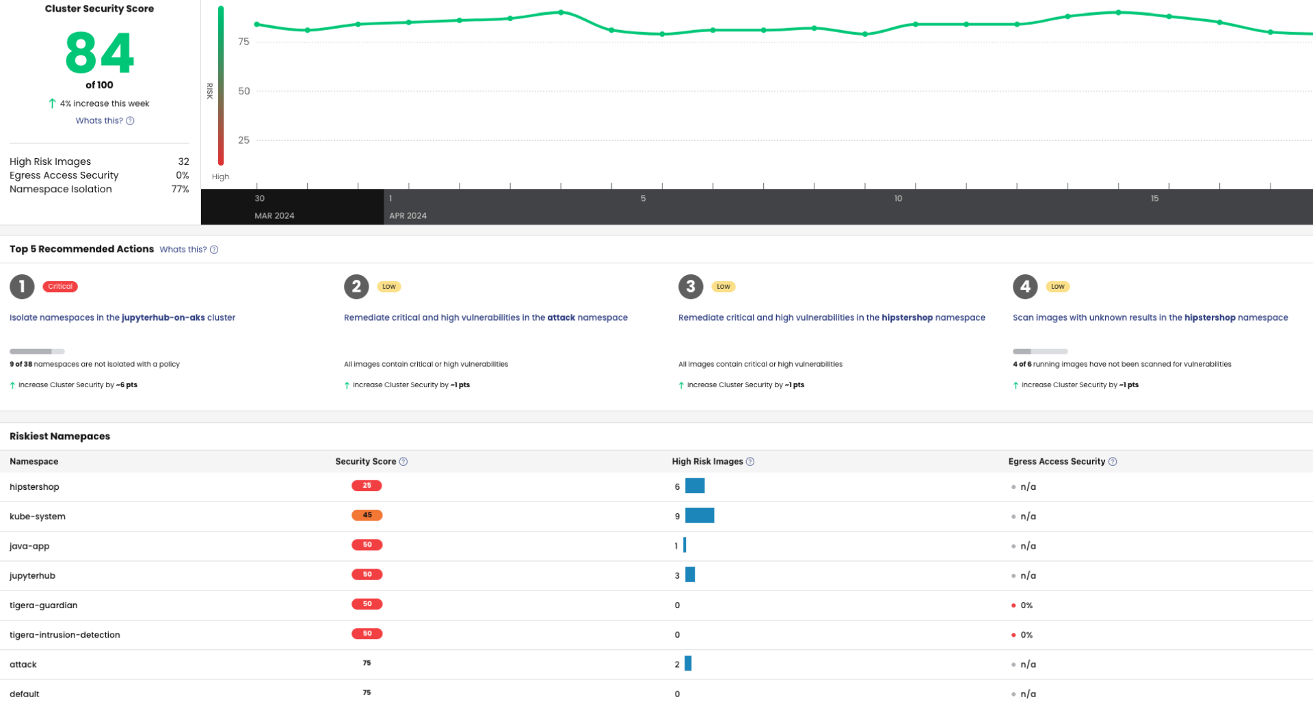Click hipstershop security score badge showing 25
The image size is (1313, 704).
coord(367,485)
